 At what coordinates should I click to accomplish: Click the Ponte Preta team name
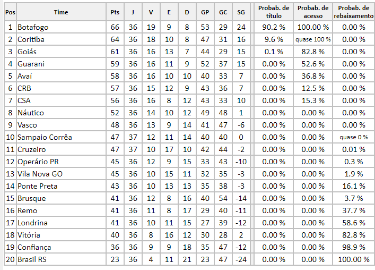point(38,186)
